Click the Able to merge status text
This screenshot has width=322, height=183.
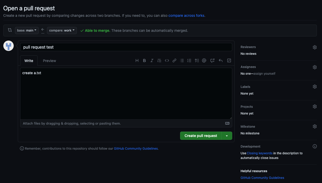pyautogui.click(x=98, y=30)
